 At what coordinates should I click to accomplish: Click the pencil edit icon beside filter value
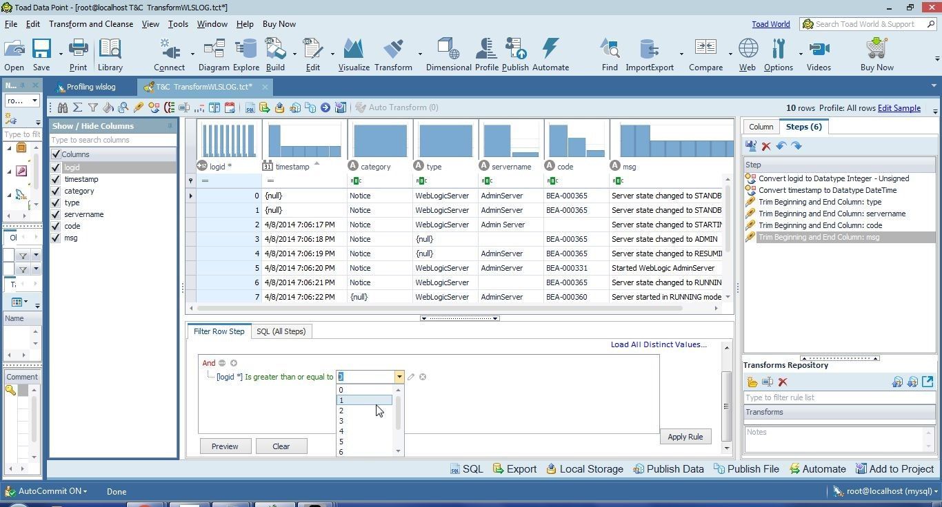(411, 377)
